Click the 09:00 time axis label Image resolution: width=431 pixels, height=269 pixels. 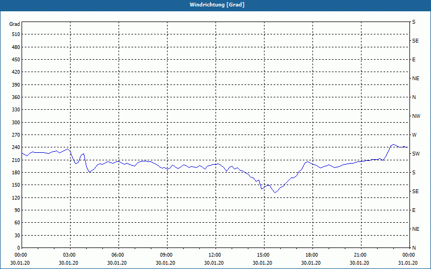pyautogui.click(x=165, y=254)
